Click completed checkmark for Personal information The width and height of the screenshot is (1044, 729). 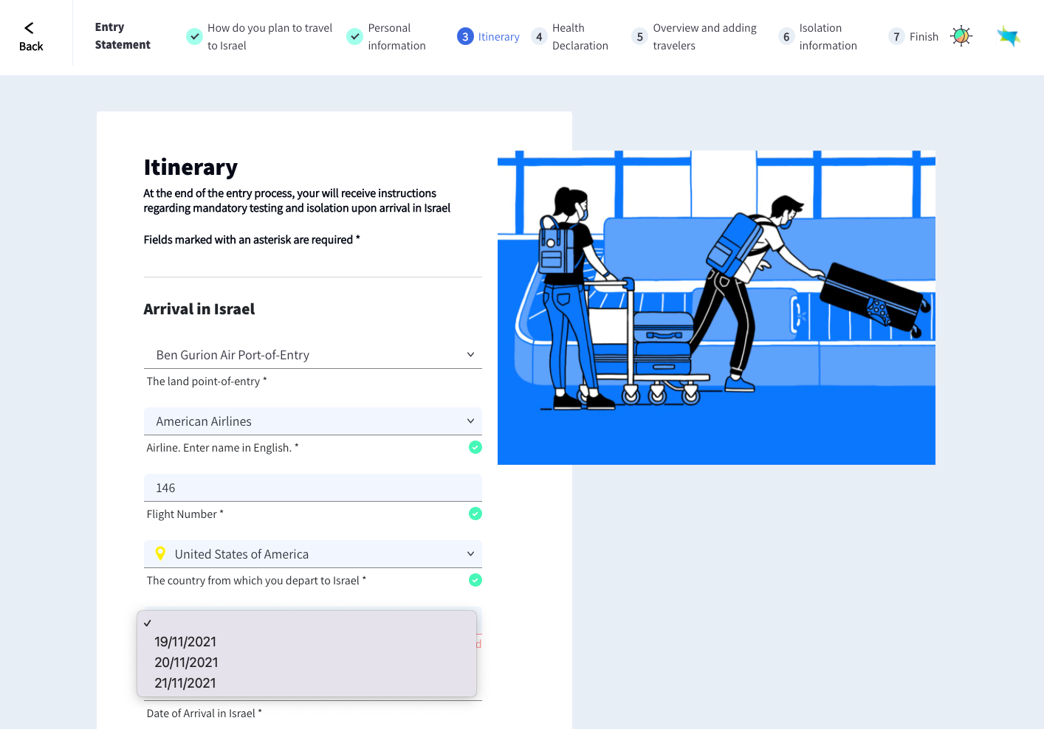355,36
